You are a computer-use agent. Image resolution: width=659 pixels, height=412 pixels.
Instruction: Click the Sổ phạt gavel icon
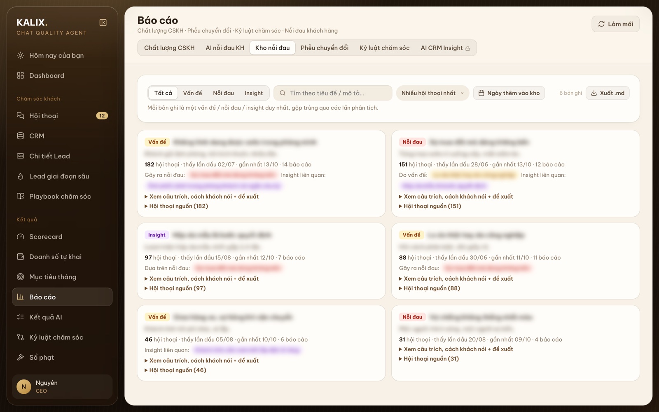[20, 358]
